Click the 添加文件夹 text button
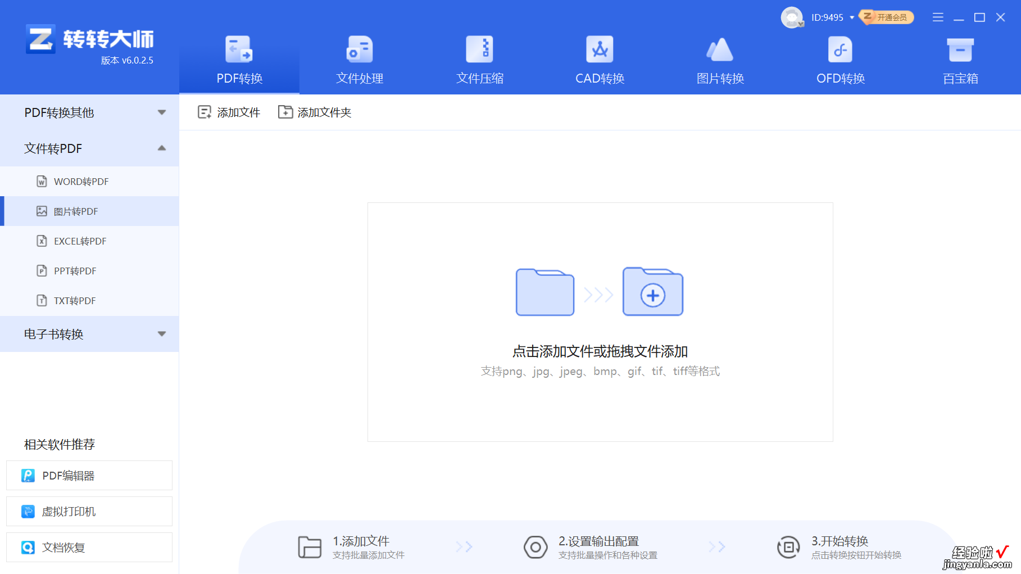Viewport: 1021px width, 574px height. click(x=324, y=112)
